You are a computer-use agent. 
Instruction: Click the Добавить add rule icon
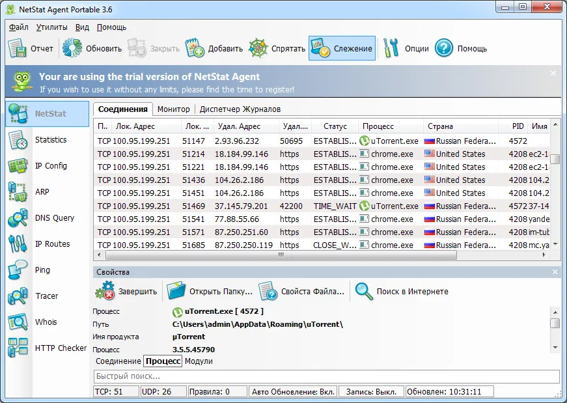tap(195, 48)
